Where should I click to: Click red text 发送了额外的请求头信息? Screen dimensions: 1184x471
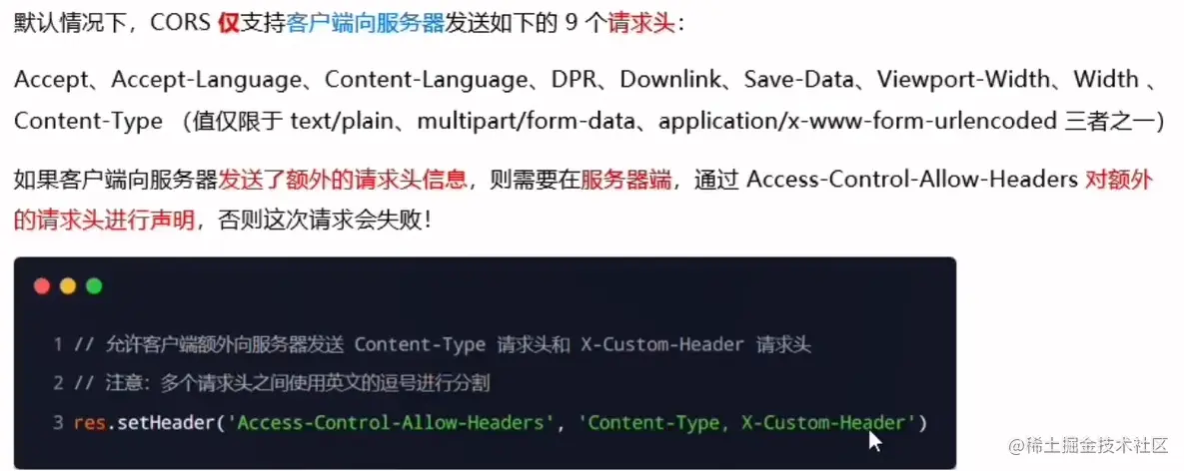point(343,180)
